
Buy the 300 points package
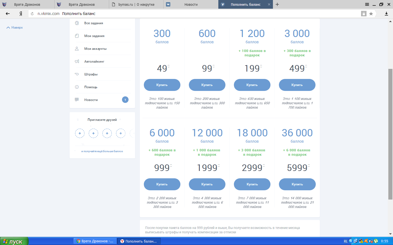[x=162, y=85]
